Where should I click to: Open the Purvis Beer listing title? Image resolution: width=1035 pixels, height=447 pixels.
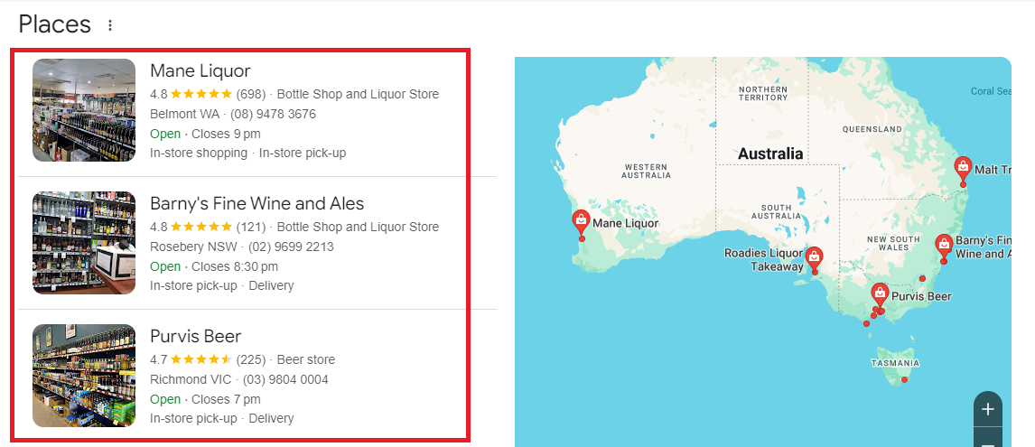[x=195, y=336]
